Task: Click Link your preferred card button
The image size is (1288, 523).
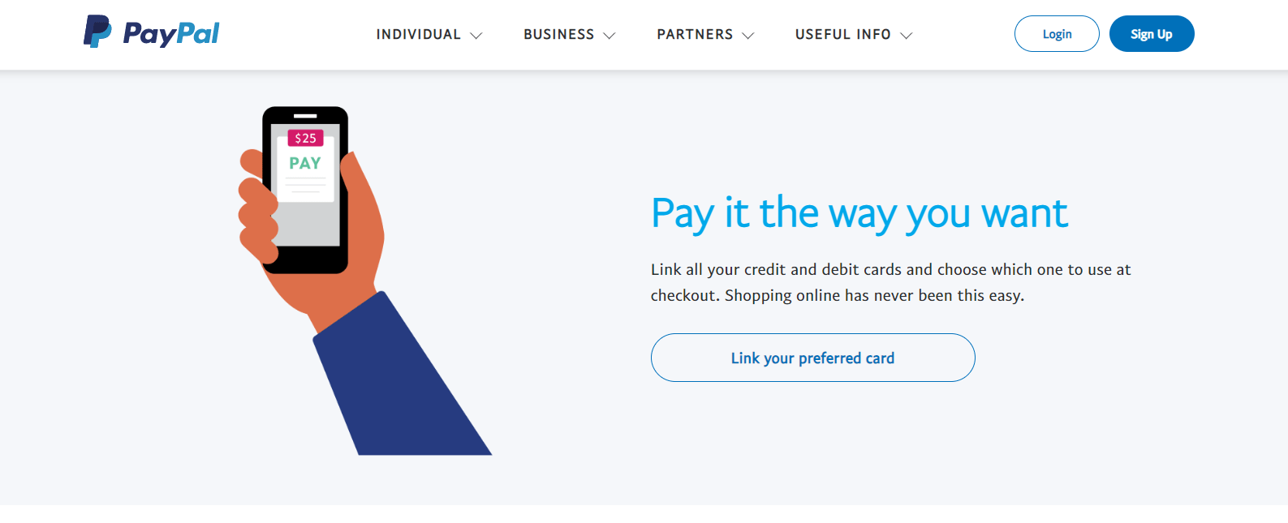Action: [x=812, y=358]
